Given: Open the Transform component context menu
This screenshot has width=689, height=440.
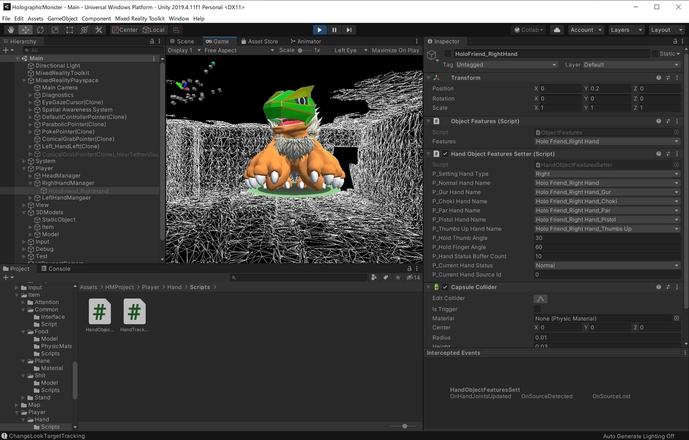Looking at the screenshot, I should tap(678, 78).
